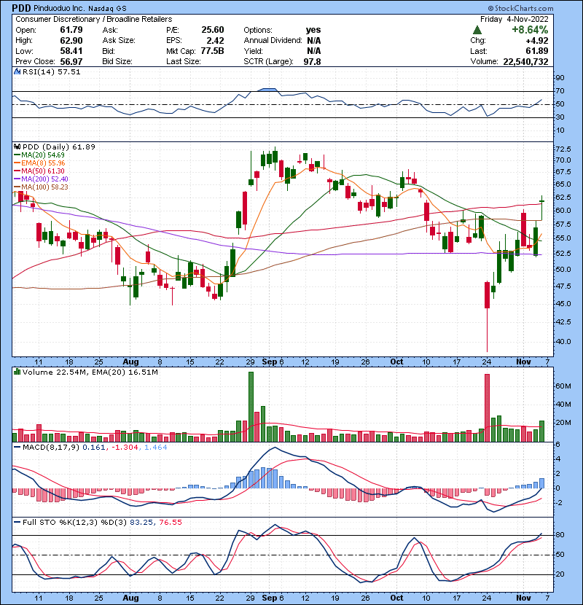This screenshot has width=583, height=605.
Task: Click the Mkt Cap value 77.5B
Action: [x=212, y=51]
